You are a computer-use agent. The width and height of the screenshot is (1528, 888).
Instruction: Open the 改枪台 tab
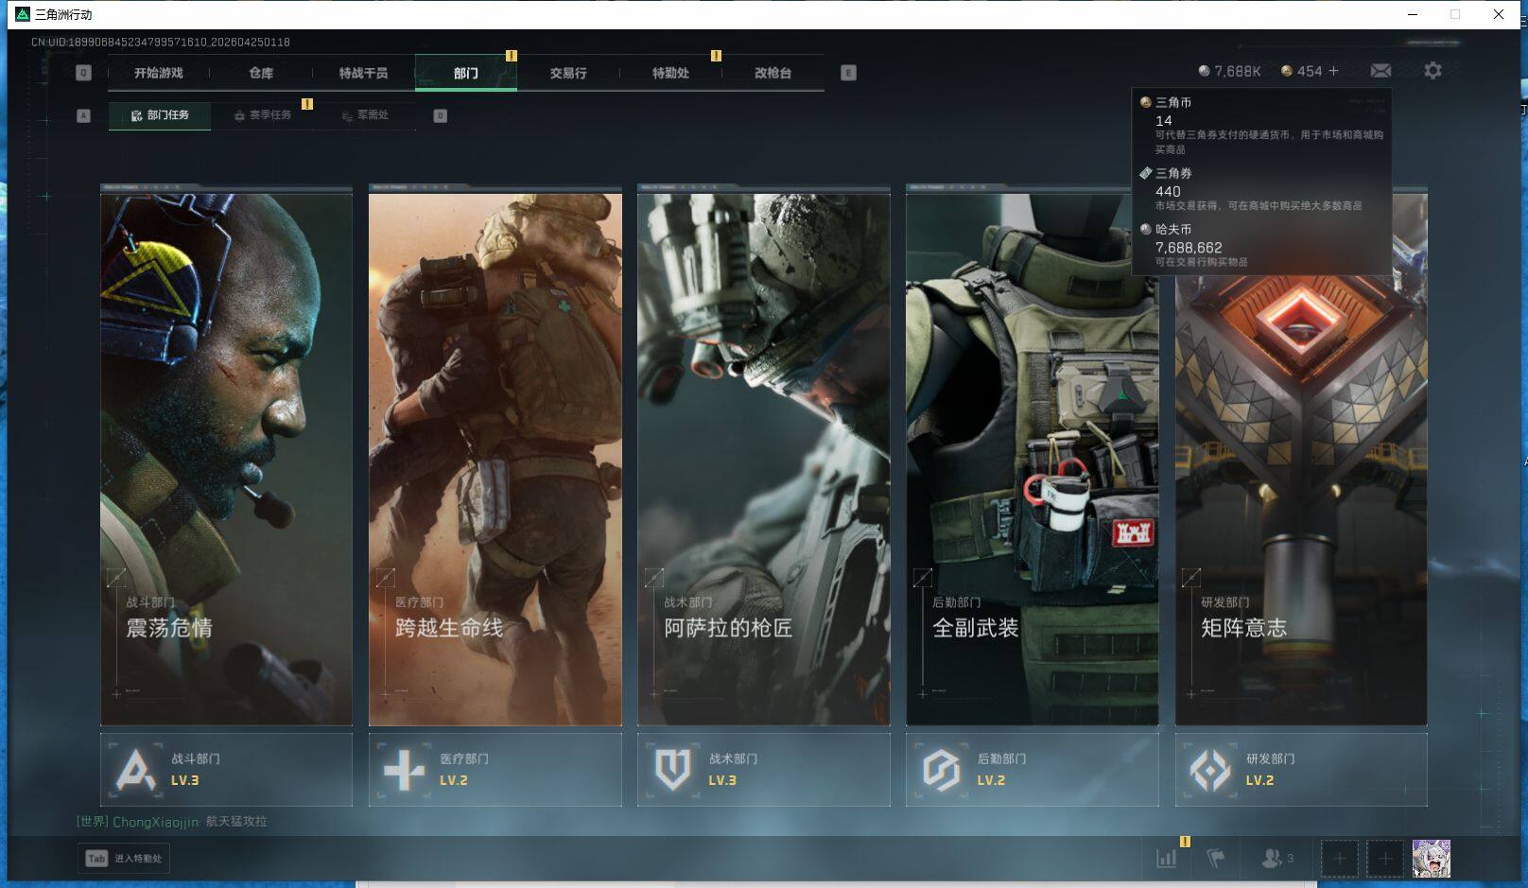[773, 73]
